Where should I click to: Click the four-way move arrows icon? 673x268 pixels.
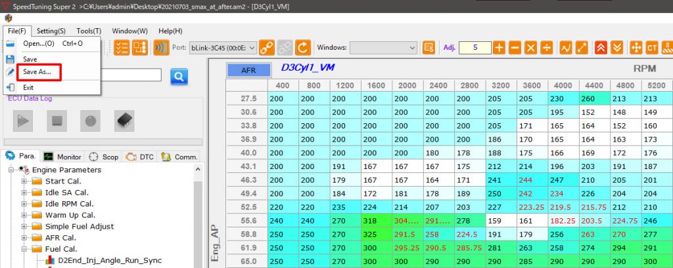pyautogui.click(x=636, y=48)
